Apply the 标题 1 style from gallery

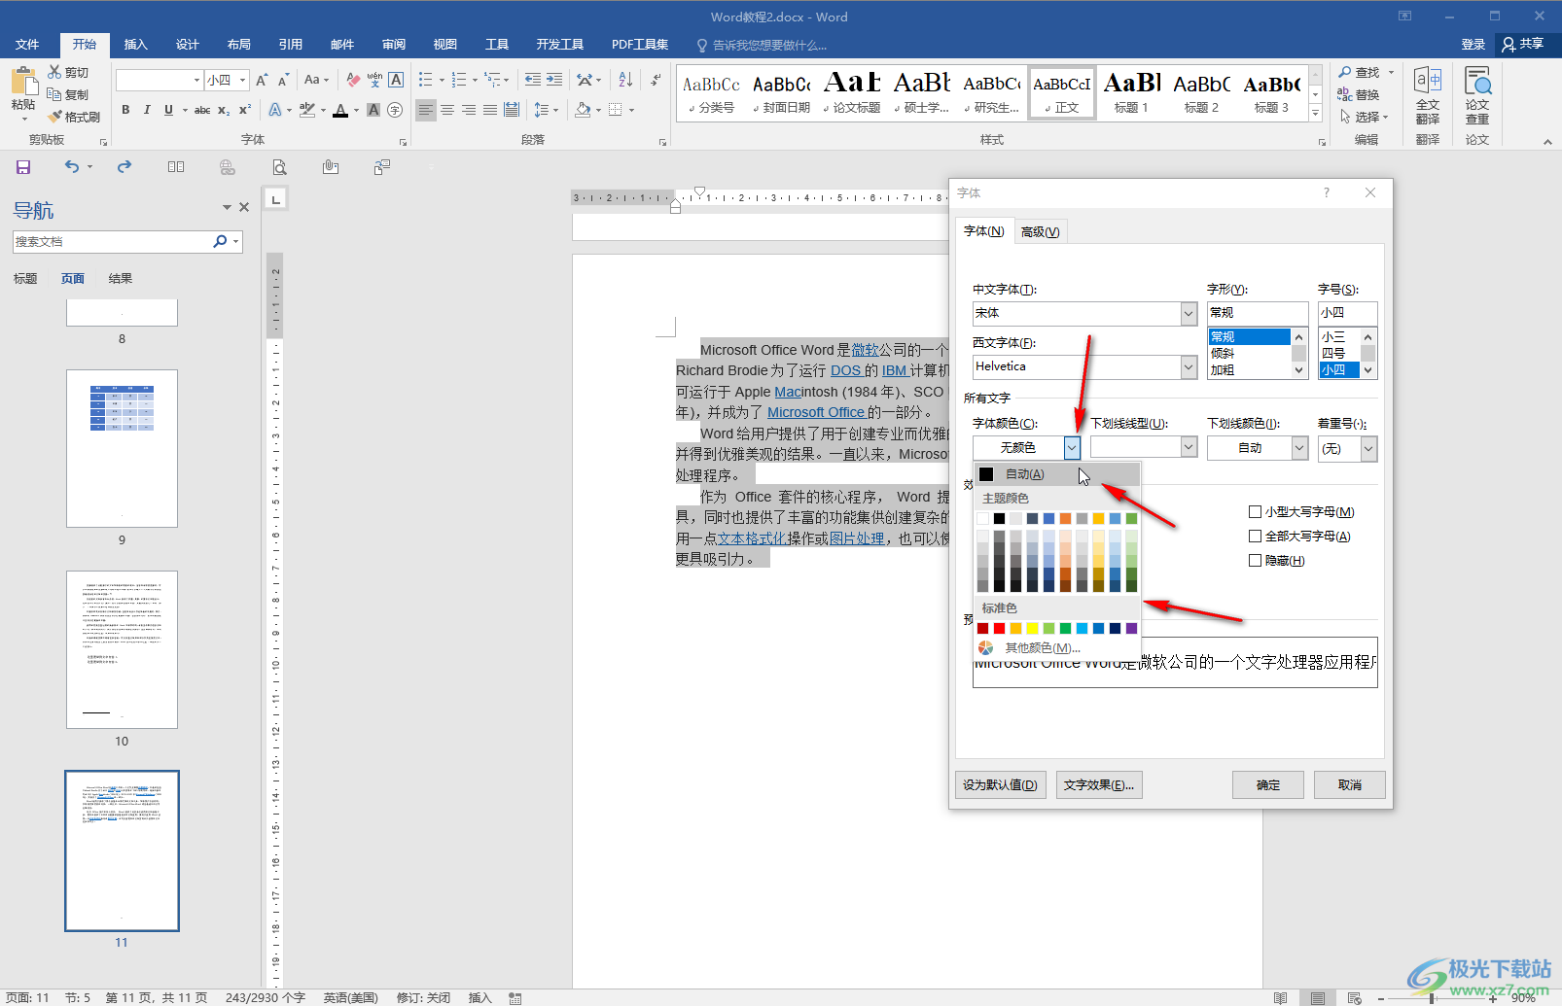tap(1131, 94)
